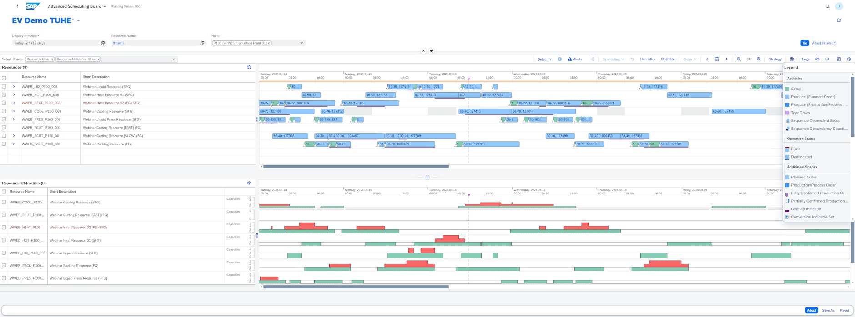
Task: Click the print icon in chart toolbar
Action: pos(792,59)
